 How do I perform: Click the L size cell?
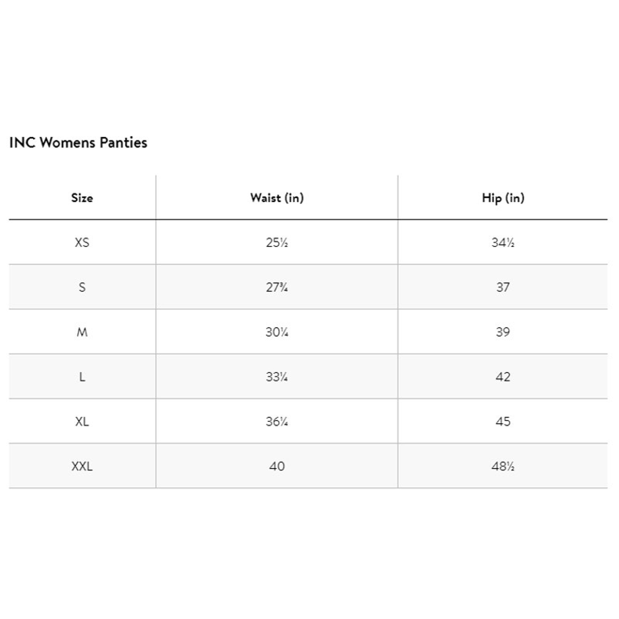click(x=82, y=376)
